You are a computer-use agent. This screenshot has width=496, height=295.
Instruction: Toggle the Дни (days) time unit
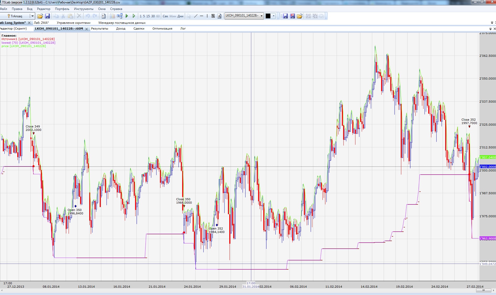tap(180, 16)
